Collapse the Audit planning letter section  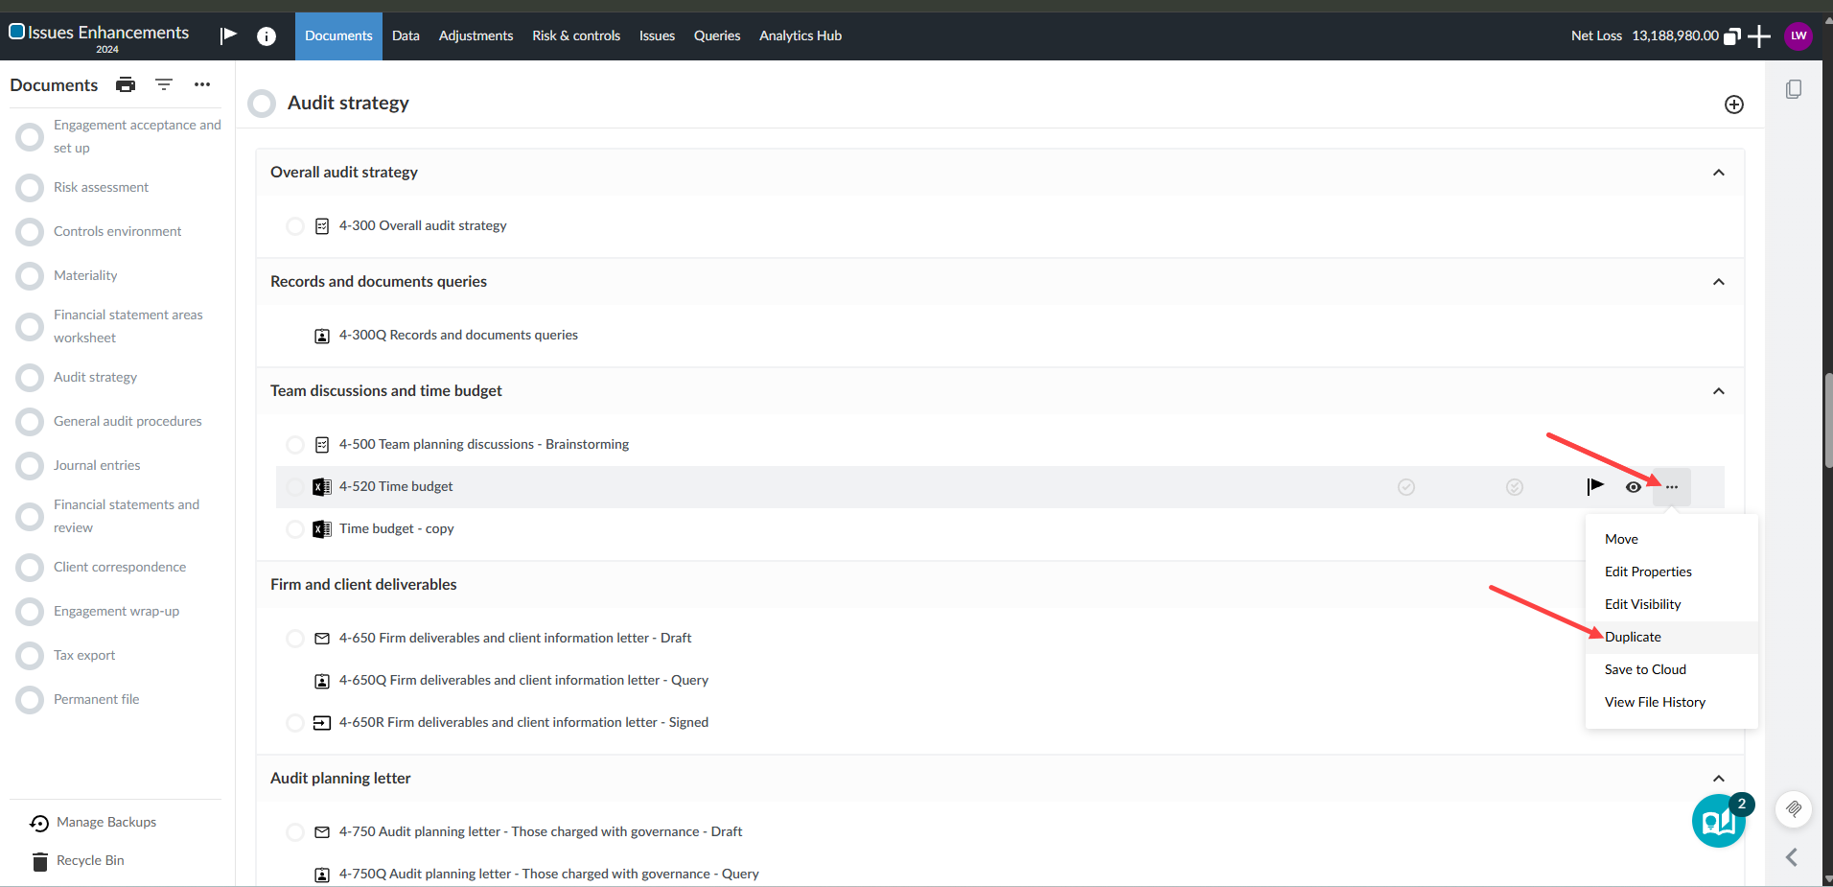[1719, 779]
